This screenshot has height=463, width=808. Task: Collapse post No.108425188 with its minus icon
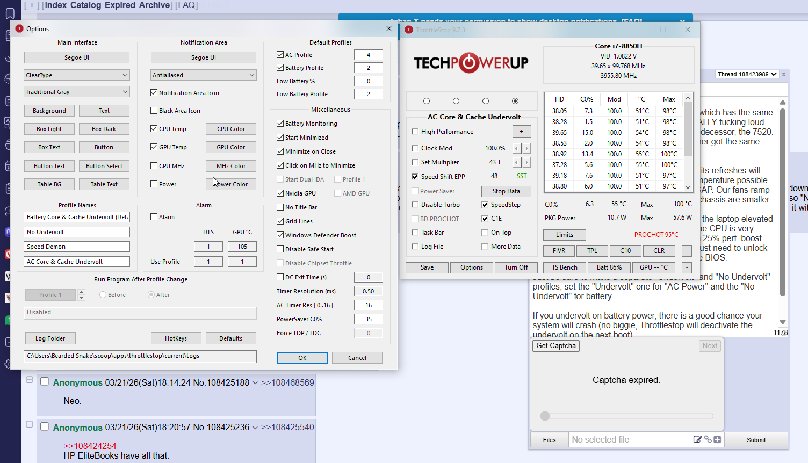coord(30,380)
